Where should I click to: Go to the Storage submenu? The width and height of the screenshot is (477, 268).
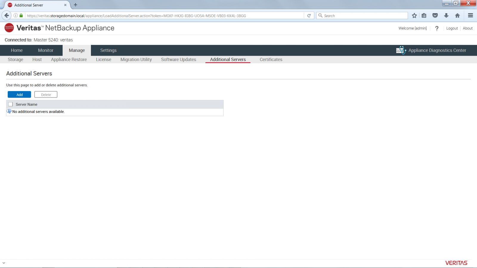16,60
